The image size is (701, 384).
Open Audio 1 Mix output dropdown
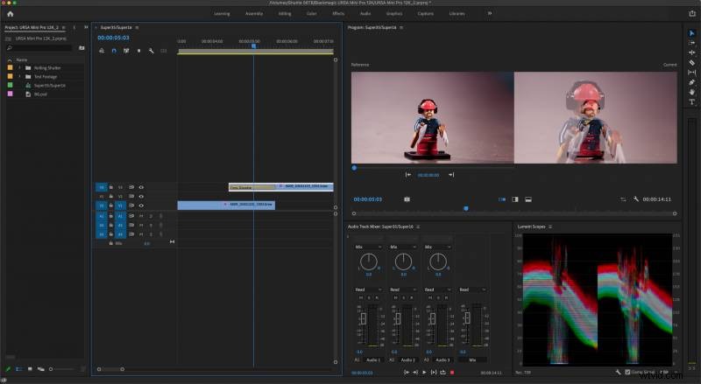(x=368, y=247)
